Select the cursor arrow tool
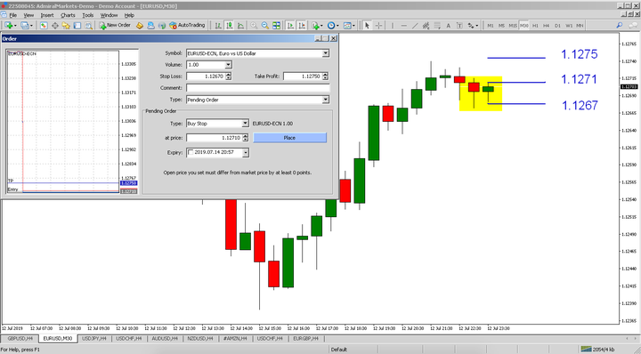Screen dimensions: 641x354 [x=367, y=25]
